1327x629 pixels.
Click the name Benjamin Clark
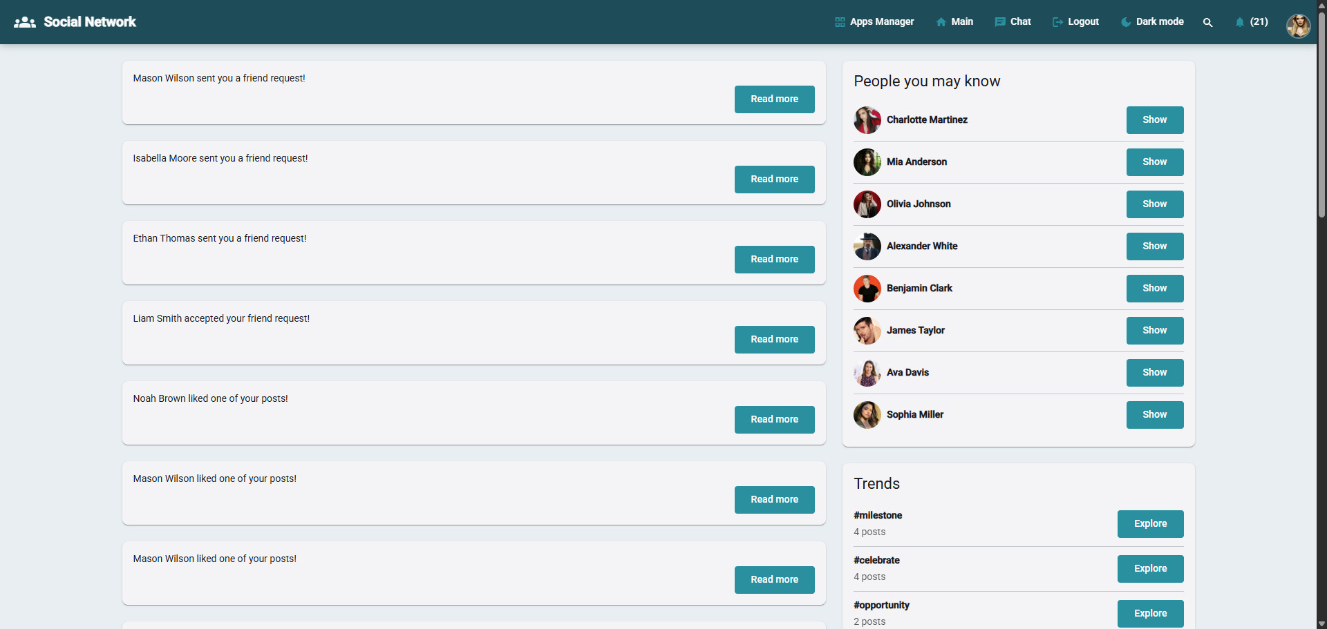[919, 288]
